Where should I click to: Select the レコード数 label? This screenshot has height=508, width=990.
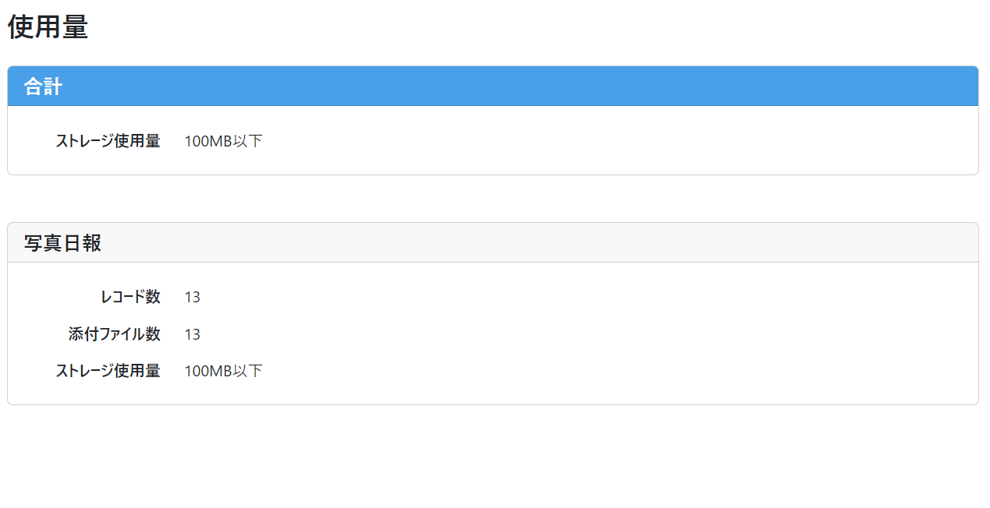point(130,297)
